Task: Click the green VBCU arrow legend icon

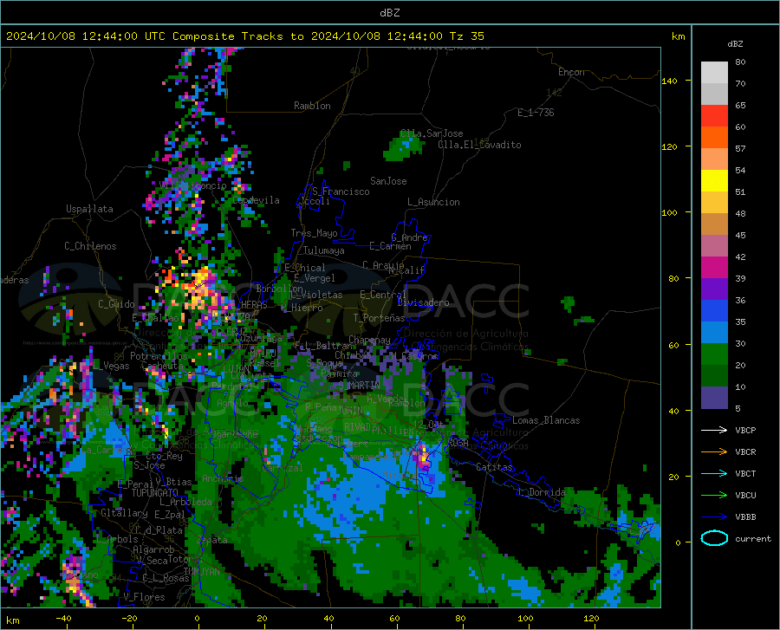Action: click(714, 496)
